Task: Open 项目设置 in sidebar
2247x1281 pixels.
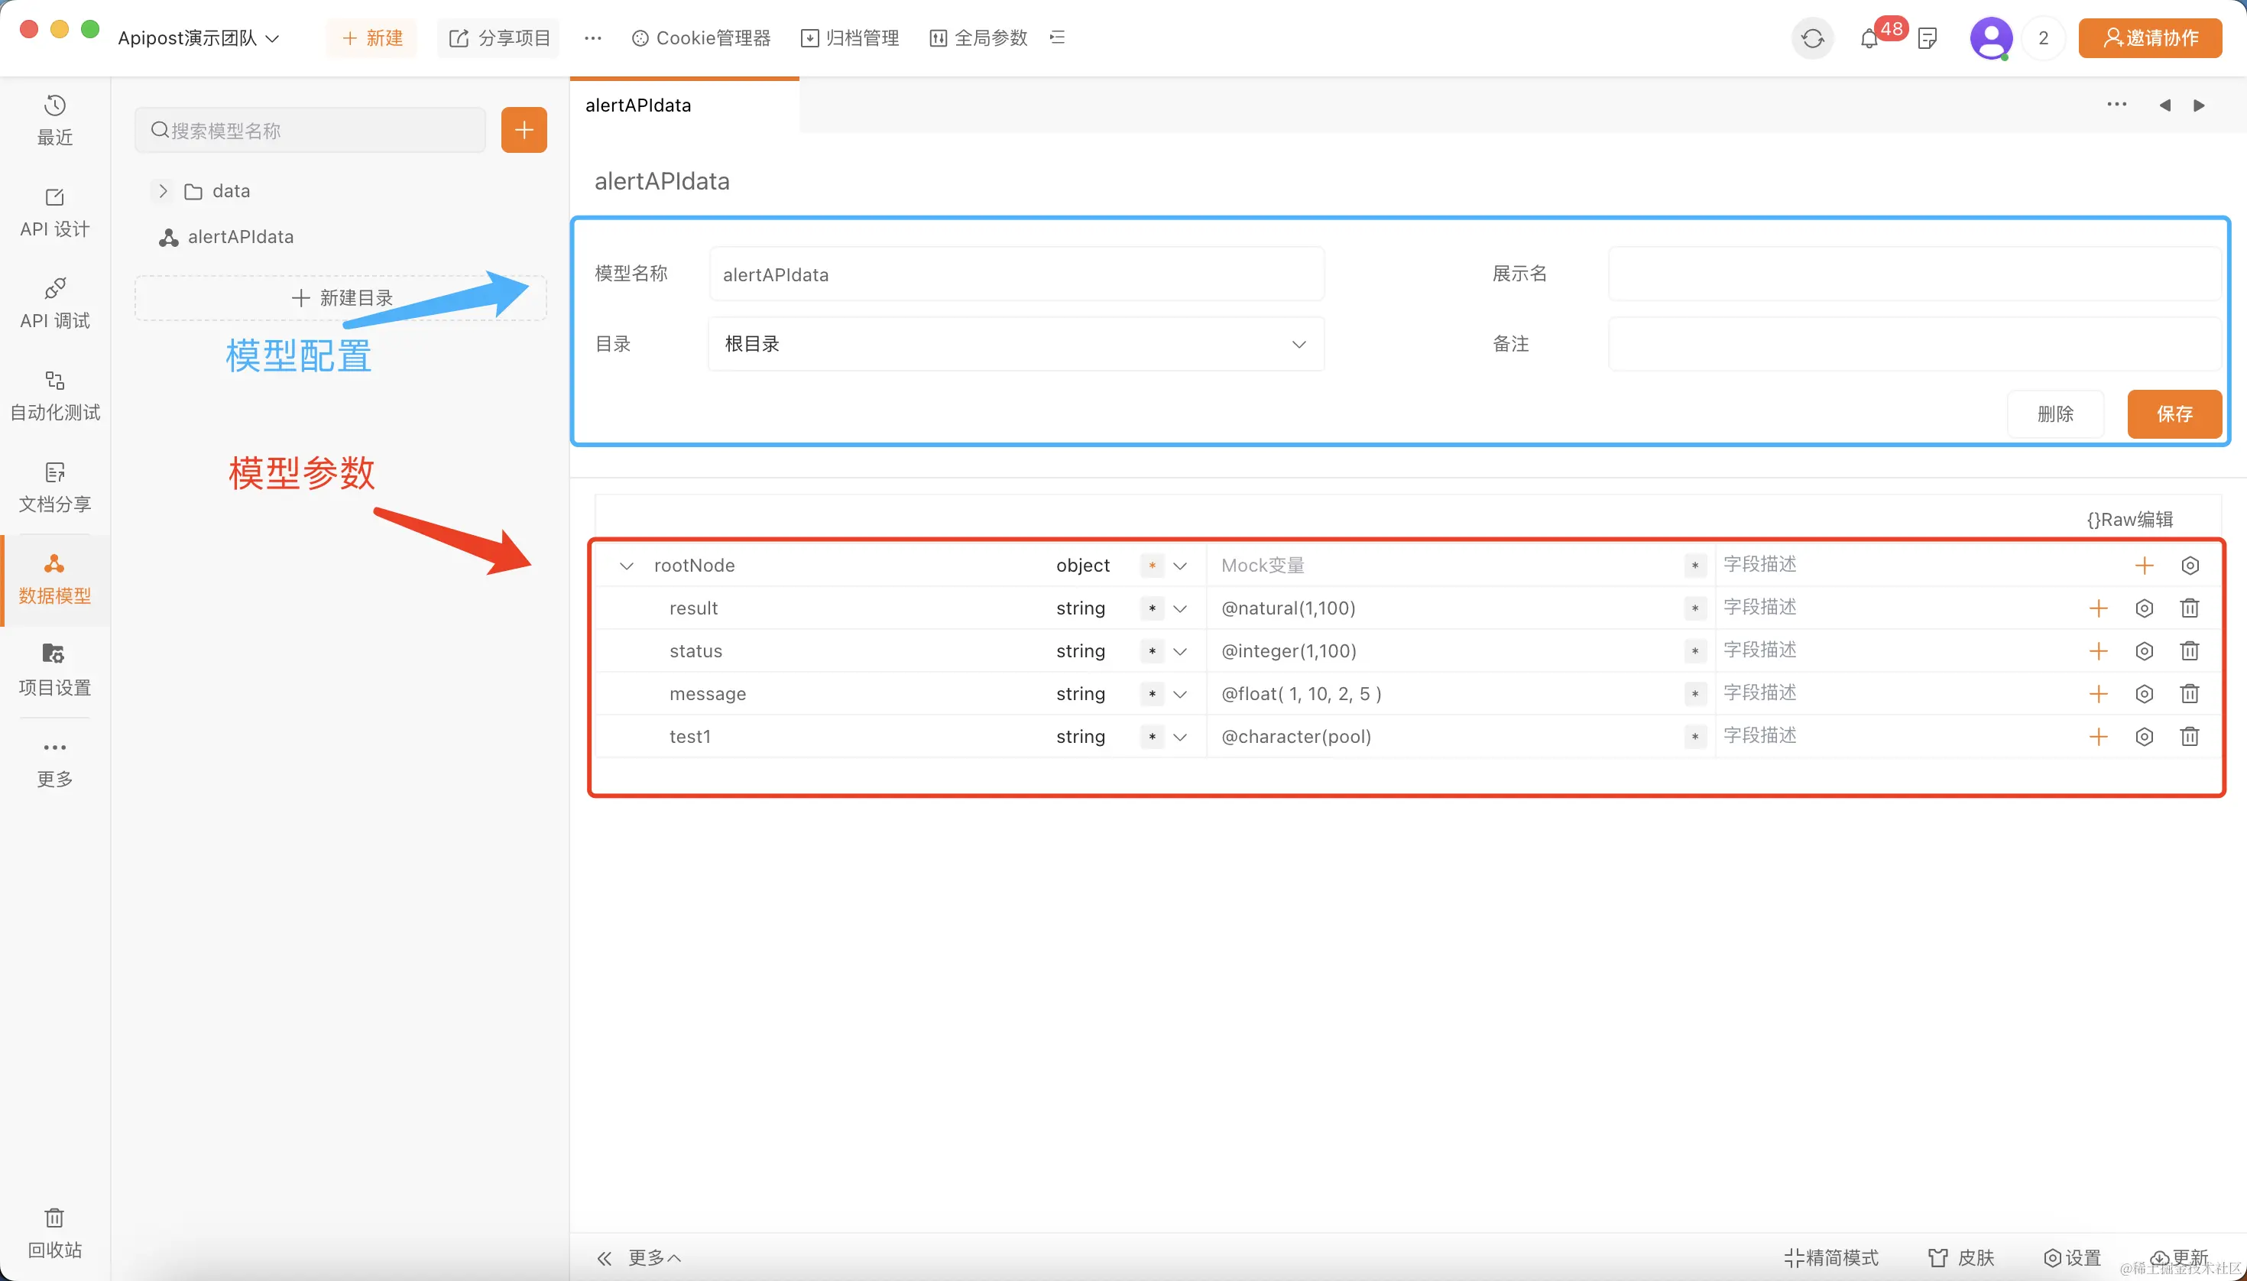Action: click(54, 670)
